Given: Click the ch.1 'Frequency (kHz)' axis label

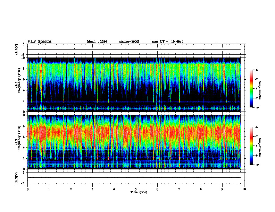Looking at the screenshot, I should pyautogui.click(x=18, y=80).
